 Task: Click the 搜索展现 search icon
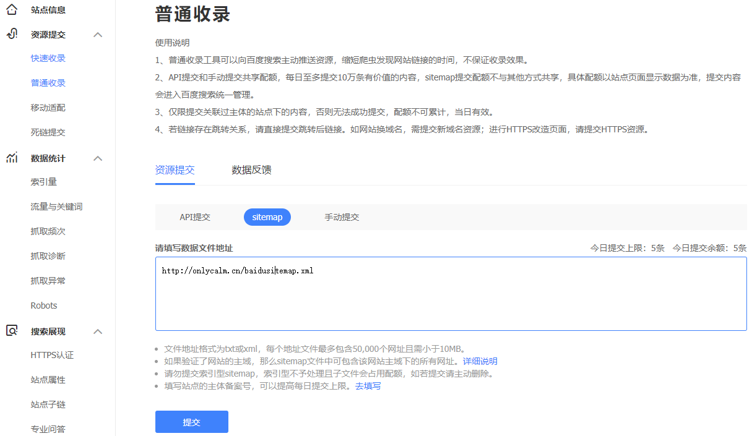coord(12,331)
